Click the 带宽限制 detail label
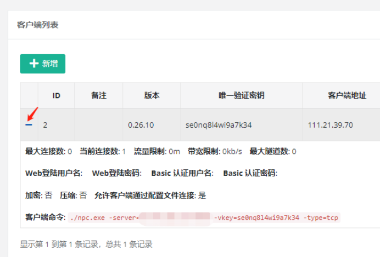 click(x=204, y=151)
